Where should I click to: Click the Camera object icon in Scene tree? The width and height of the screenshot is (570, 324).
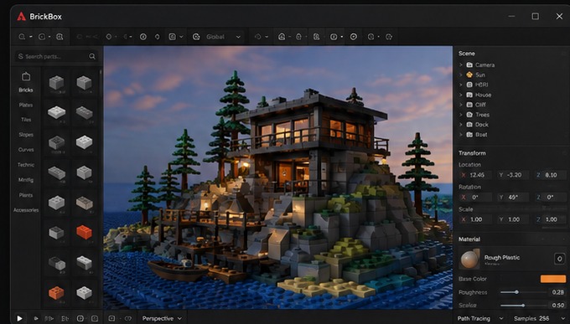click(469, 64)
